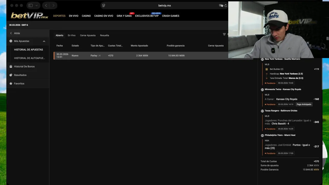Open the CASINO EN VIVO menu

tap(104, 16)
